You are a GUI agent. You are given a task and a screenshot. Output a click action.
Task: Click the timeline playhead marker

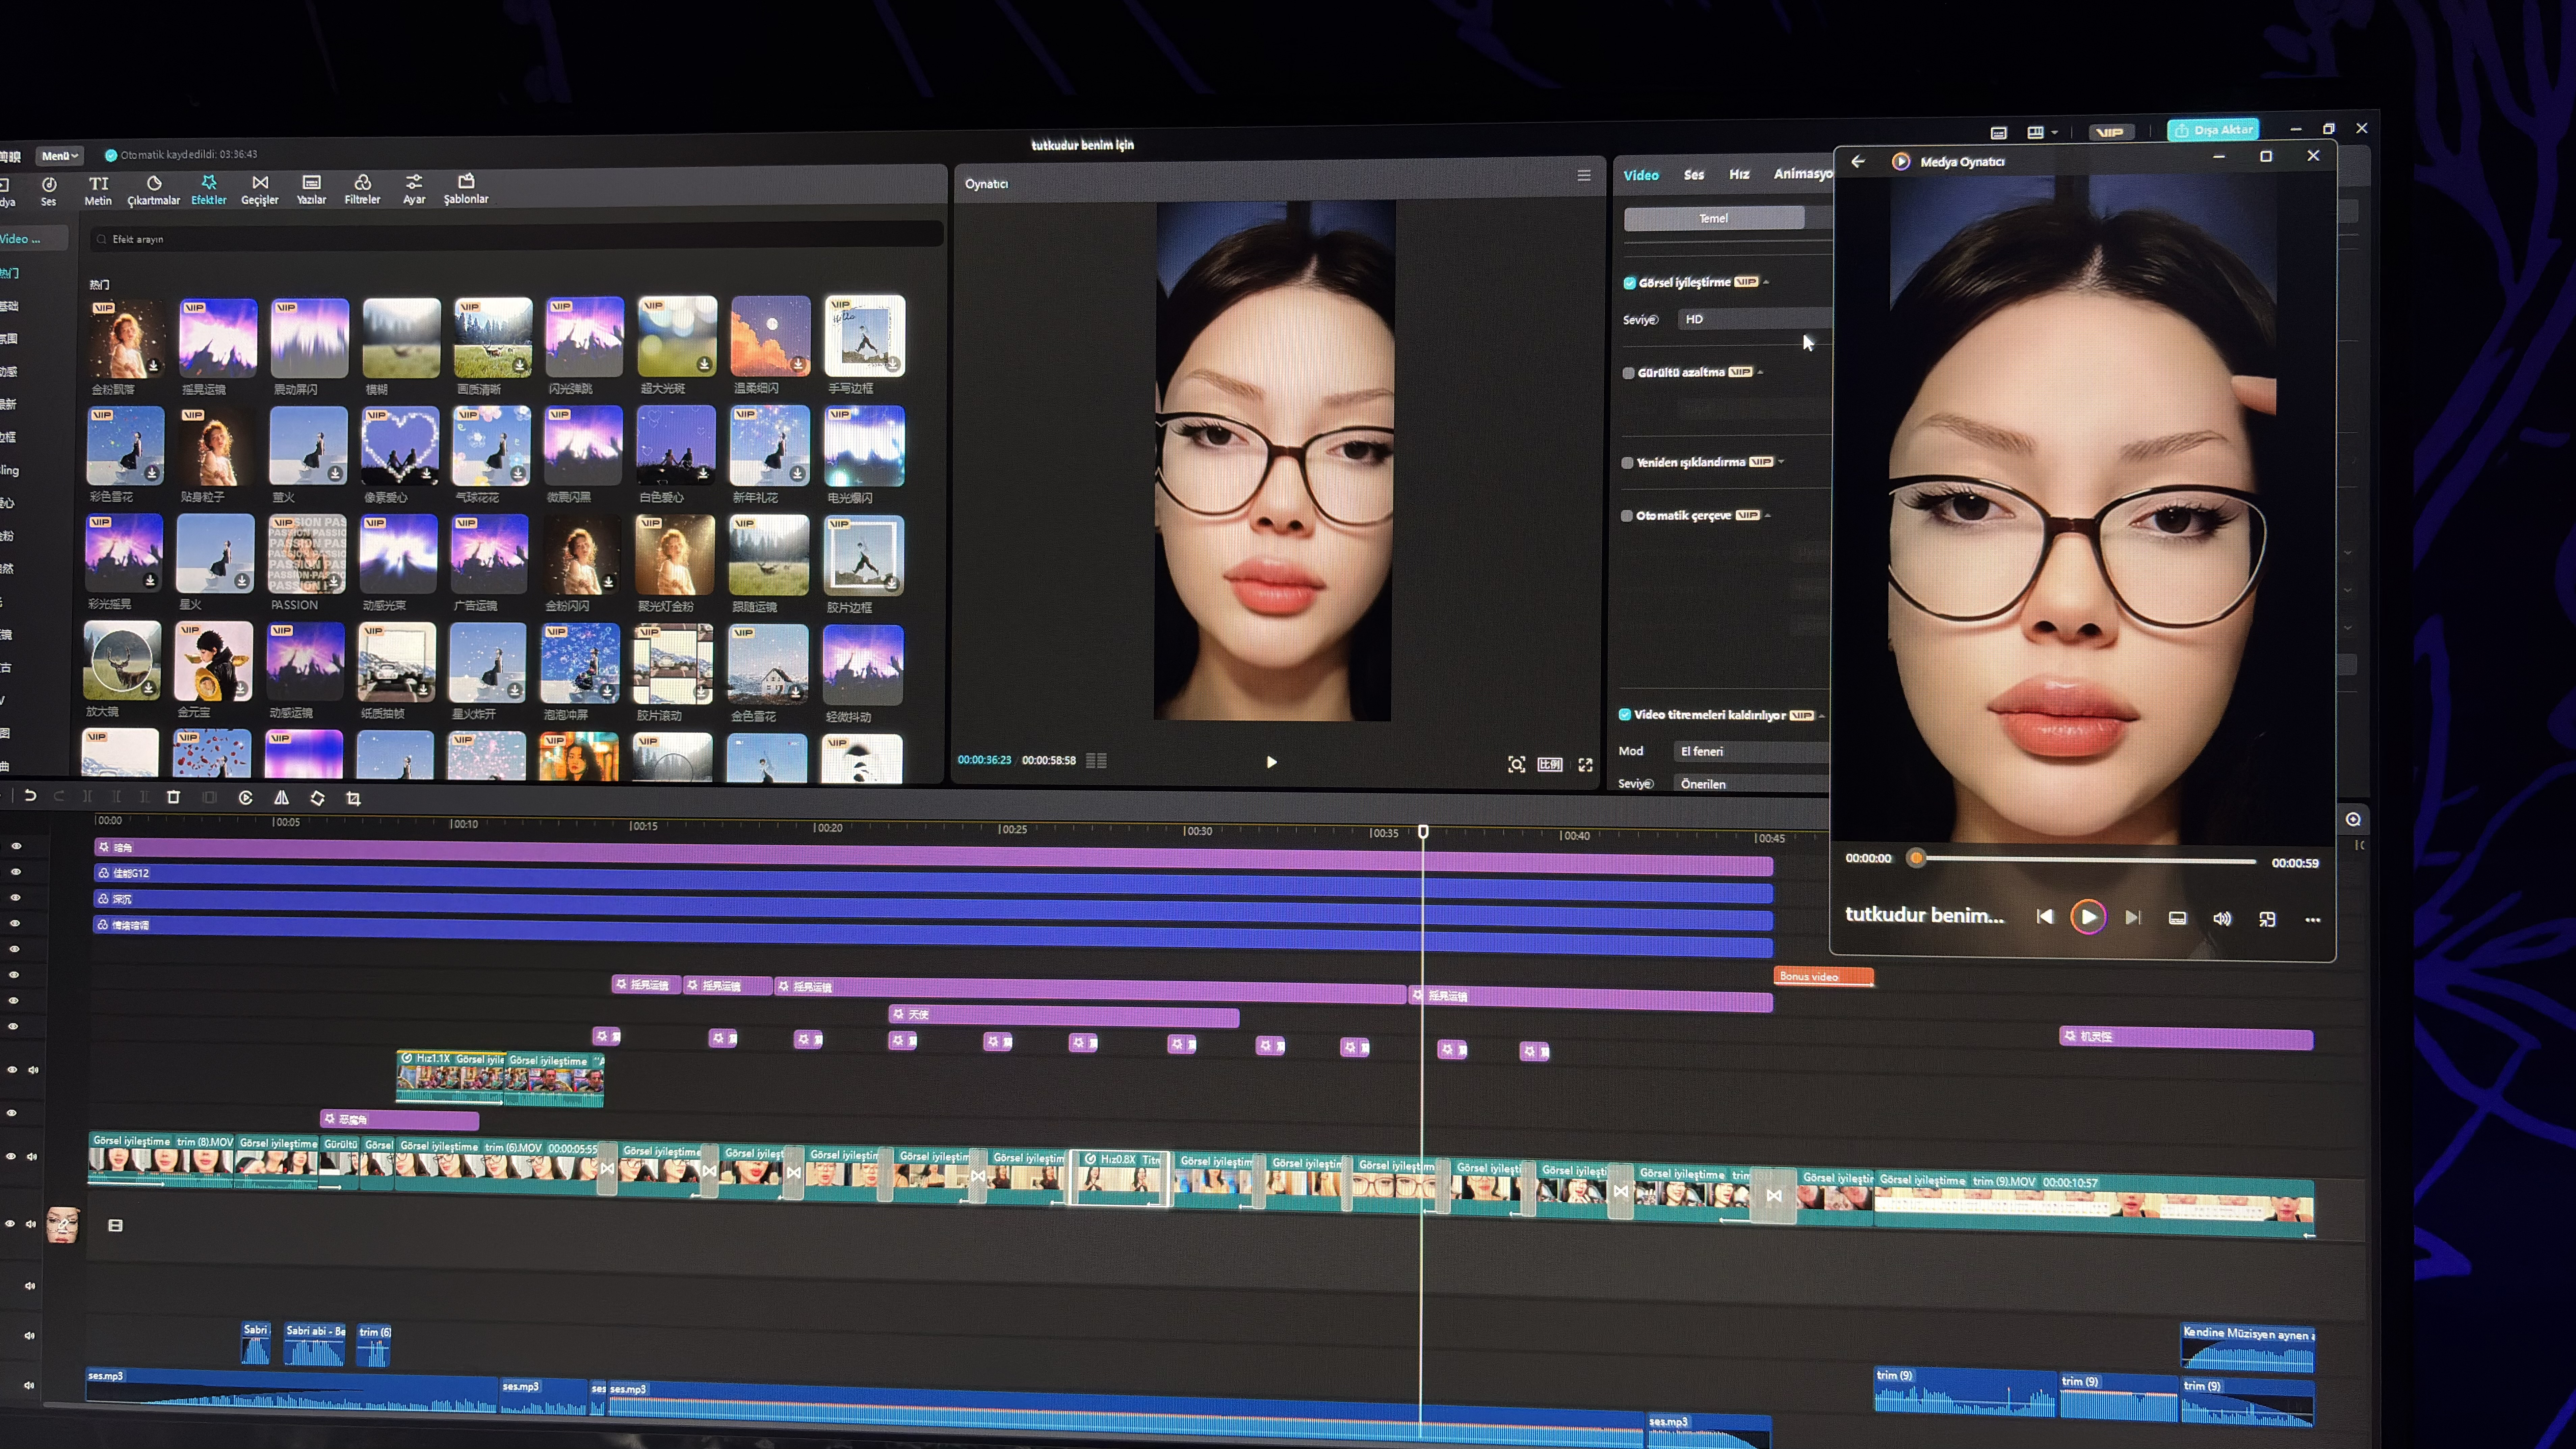1423,832
